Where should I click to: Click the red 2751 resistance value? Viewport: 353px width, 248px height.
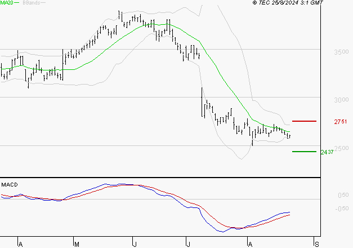click(x=341, y=122)
